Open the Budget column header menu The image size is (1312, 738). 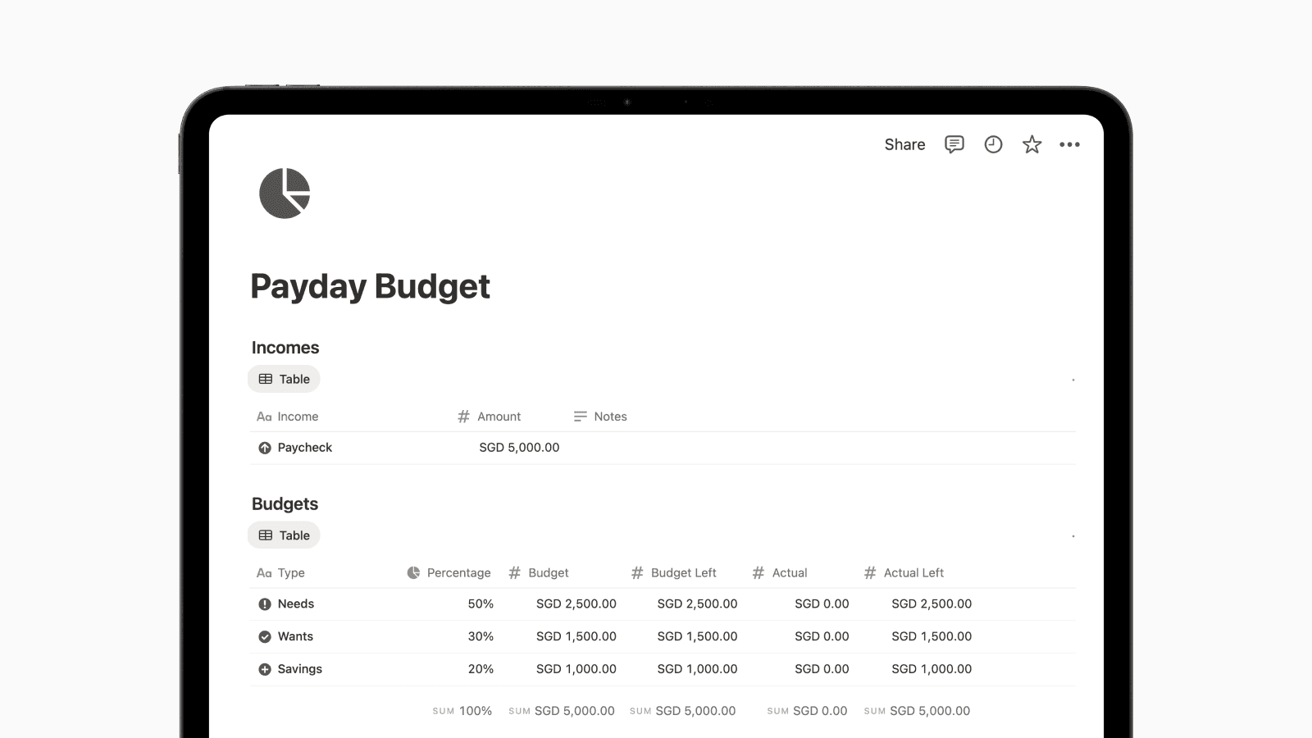(x=538, y=572)
